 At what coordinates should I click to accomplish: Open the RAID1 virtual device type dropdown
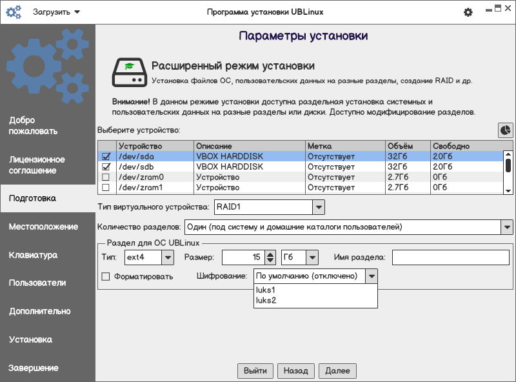[318, 207]
